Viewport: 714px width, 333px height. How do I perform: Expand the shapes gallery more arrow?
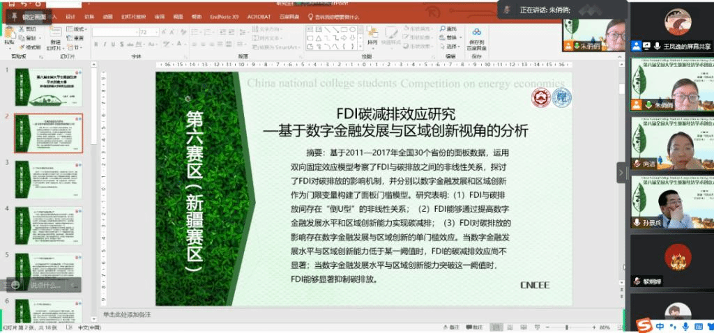(360, 47)
